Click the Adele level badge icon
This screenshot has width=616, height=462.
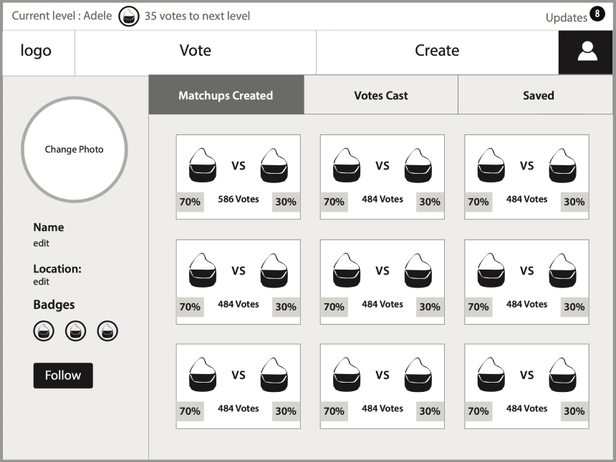pos(129,16)
